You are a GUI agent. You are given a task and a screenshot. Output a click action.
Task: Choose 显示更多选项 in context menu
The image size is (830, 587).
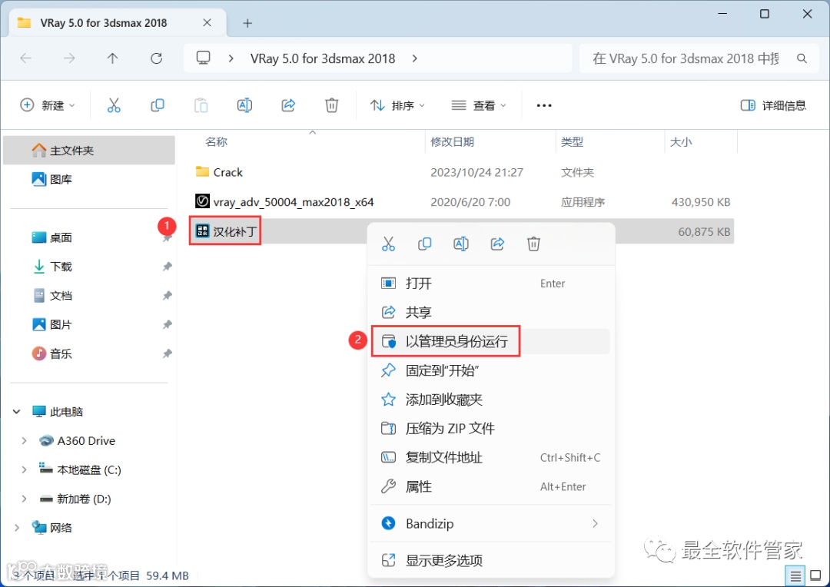490,560
